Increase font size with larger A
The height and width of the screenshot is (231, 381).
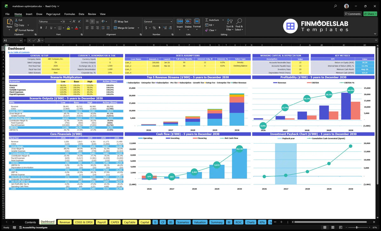coord(74,22)
